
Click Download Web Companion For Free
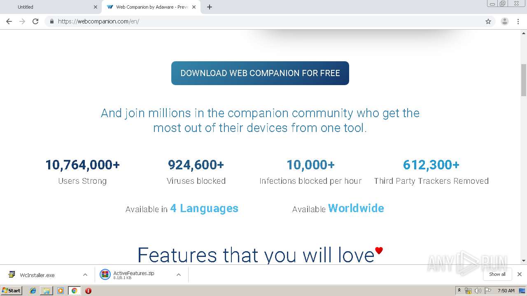[x=260, y=73]
